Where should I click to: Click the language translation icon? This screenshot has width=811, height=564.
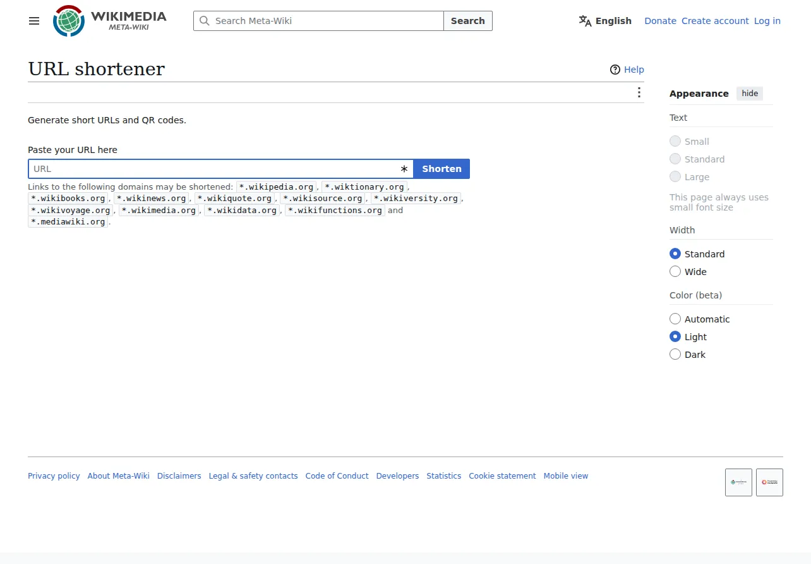pos(585,21)
